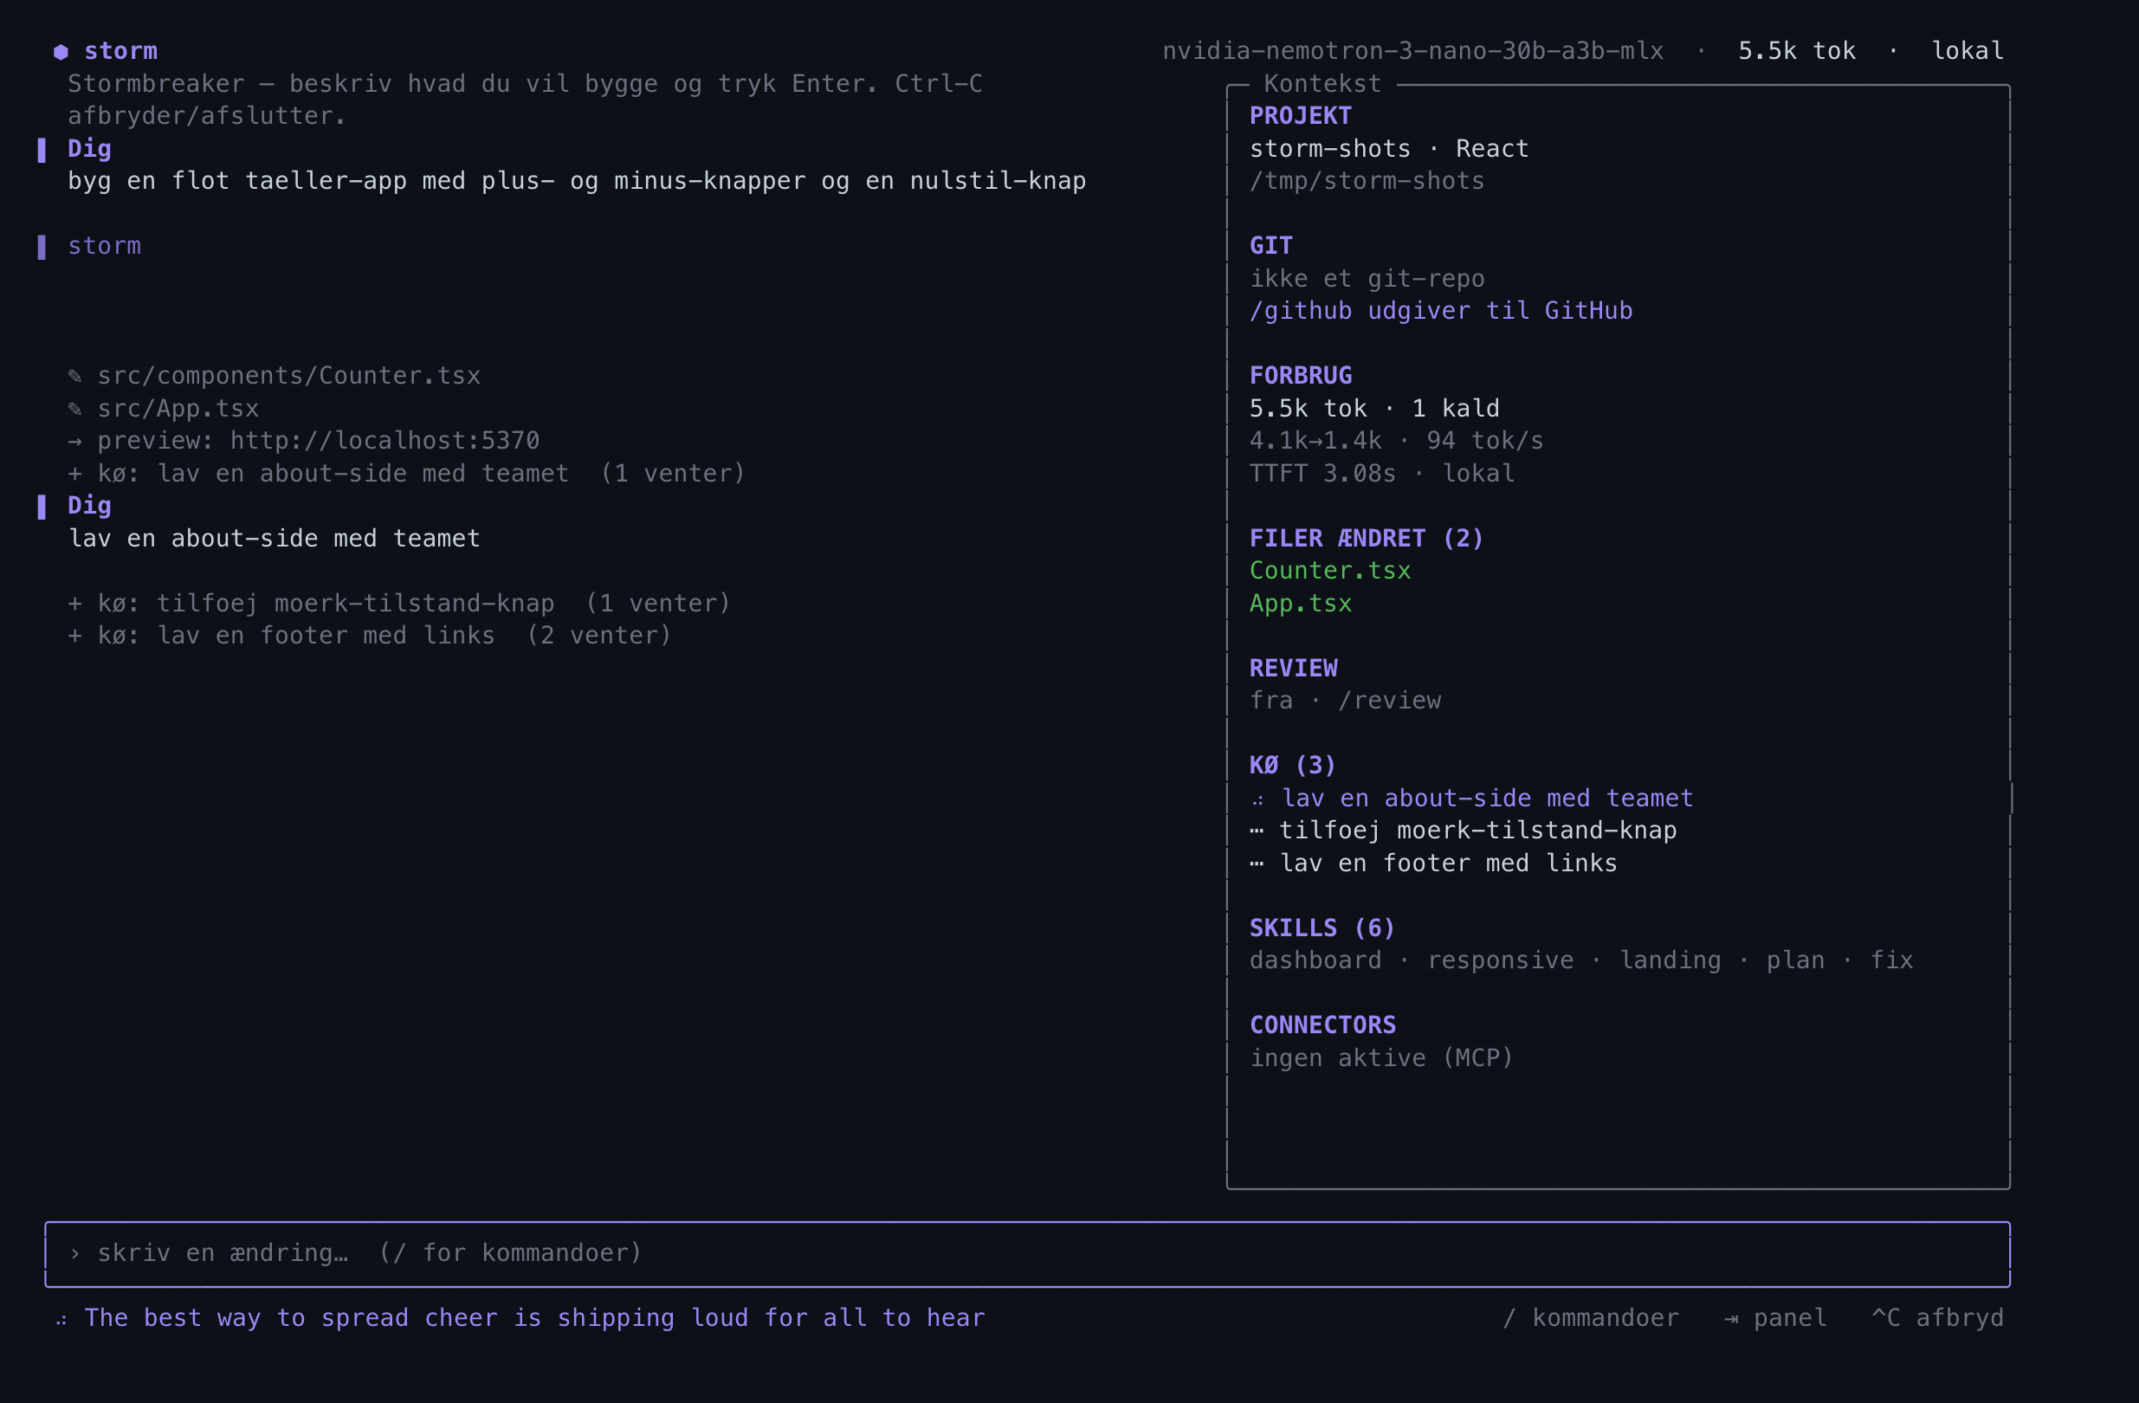Click the '/ kommandoer' footer hint

(x=1591, y=1318)
